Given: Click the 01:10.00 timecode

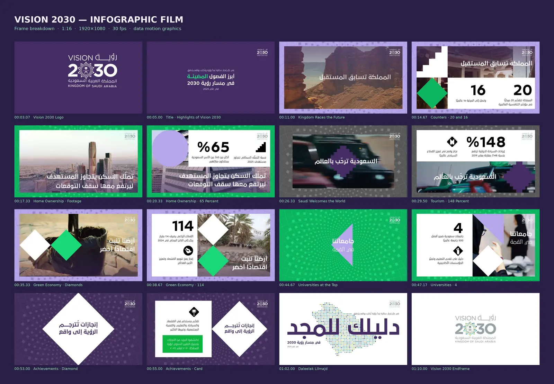Looking at the screenshot, I should (x=419, y=369).
